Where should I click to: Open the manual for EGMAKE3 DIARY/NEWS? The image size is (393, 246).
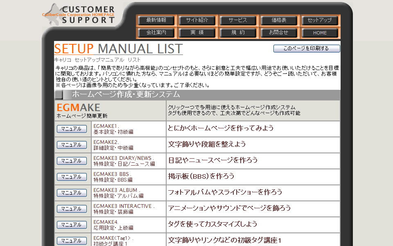pyautogui.click(x=72, y=161)
